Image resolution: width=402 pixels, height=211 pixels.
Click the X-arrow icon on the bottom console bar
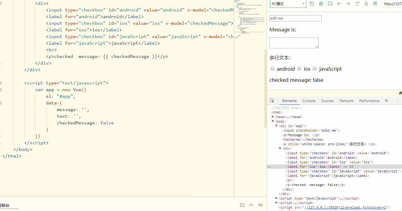point(260,205)
